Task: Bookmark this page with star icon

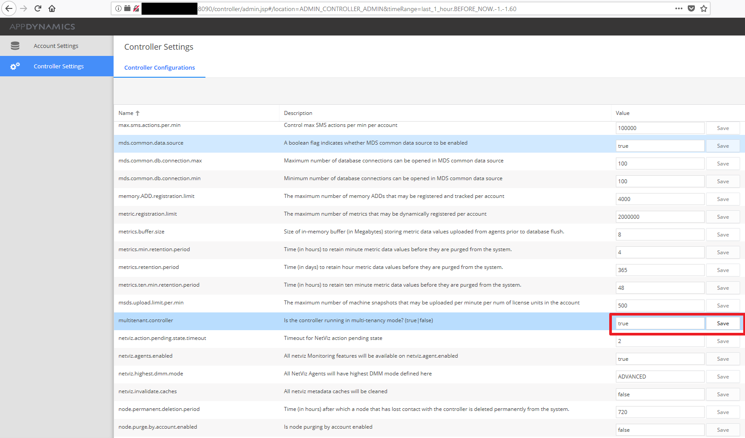Action: (x=704, y=8)
